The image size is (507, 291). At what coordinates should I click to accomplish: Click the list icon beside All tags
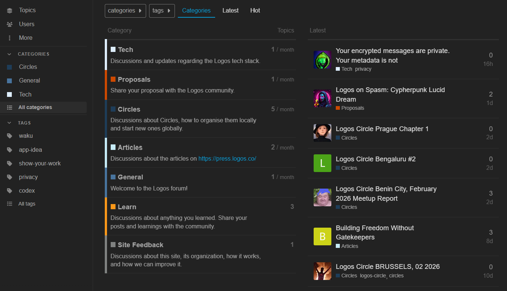click(x=10, y=204)
